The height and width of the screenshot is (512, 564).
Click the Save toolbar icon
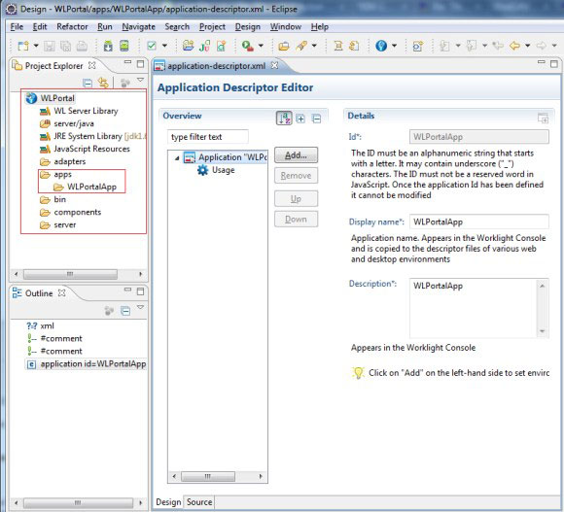click(x=50, y=46)
